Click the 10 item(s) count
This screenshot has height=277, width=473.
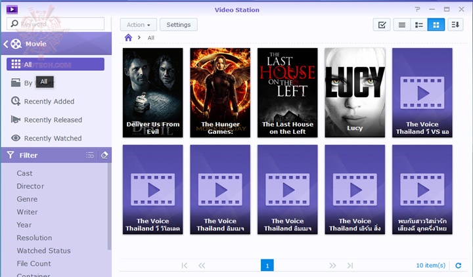coord(431,266)
